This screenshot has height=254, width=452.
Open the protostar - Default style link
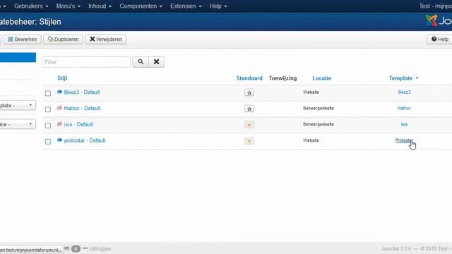tap(85, 140)
